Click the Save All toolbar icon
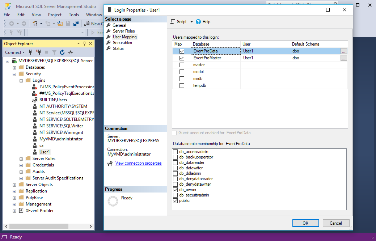This screenshot has height=241, width=376. [76, 24]
